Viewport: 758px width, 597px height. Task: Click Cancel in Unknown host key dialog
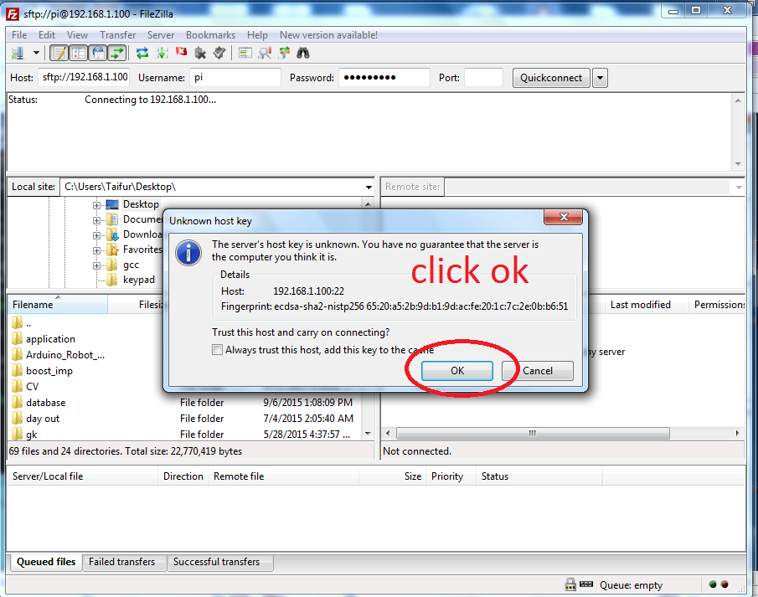[x=538, y=371]
